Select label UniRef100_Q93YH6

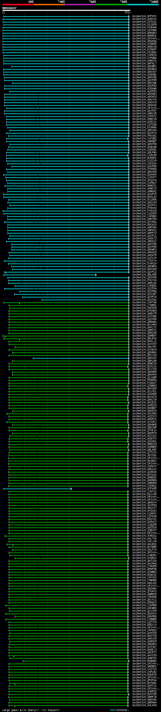pos(144,278)
